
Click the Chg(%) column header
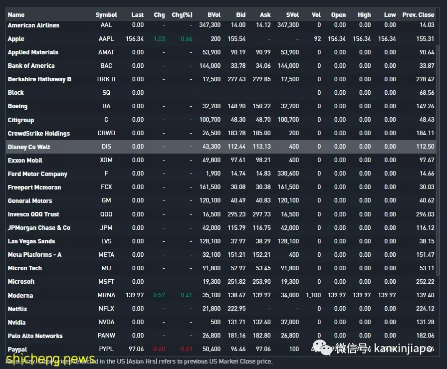tap(182, 15)
